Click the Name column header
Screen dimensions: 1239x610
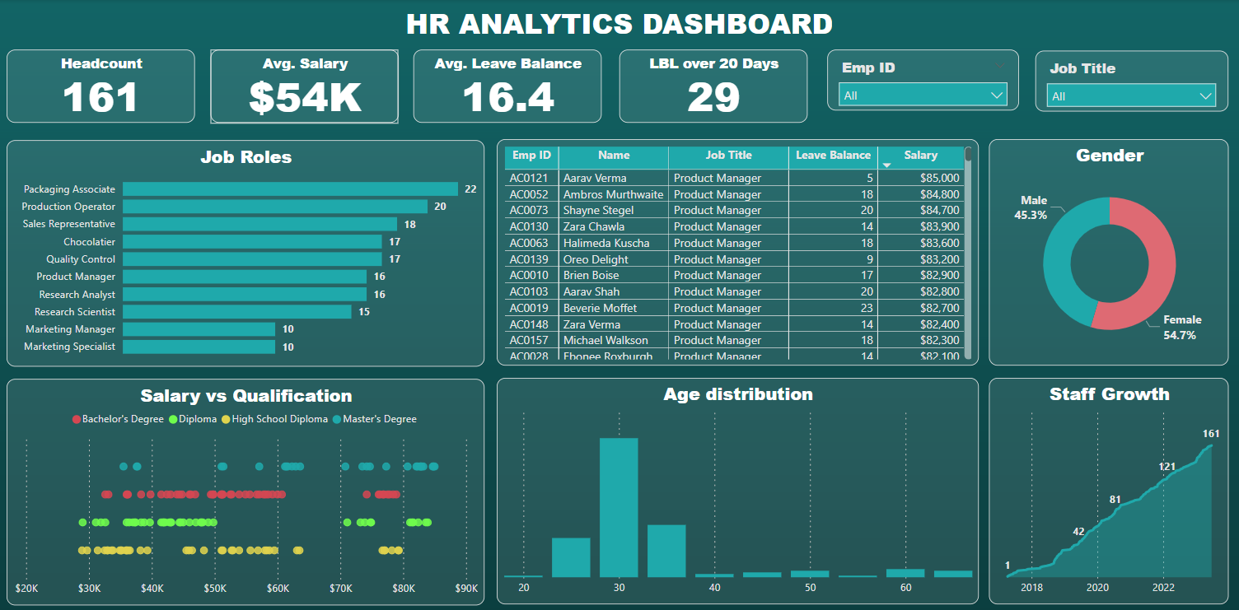click(614, 156)
